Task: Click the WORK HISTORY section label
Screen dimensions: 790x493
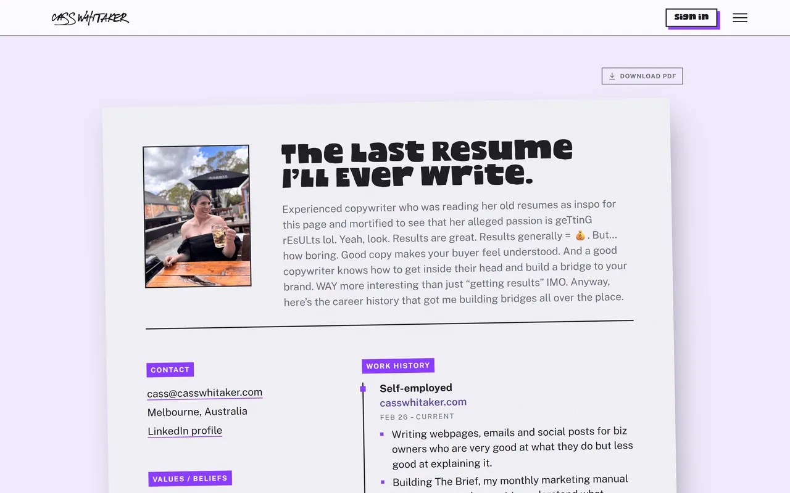Action: [398, 366]
